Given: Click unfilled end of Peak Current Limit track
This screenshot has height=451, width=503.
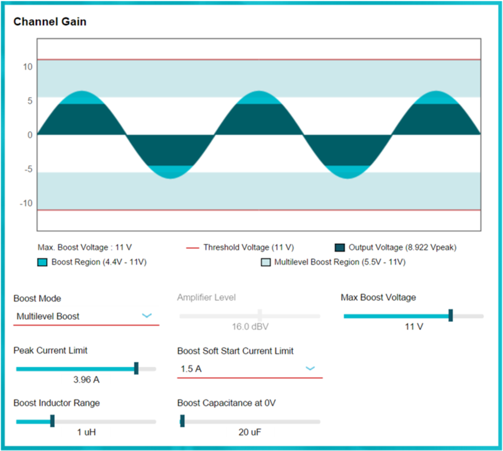Looking at the screenshot, I should [x=147, y=369].
